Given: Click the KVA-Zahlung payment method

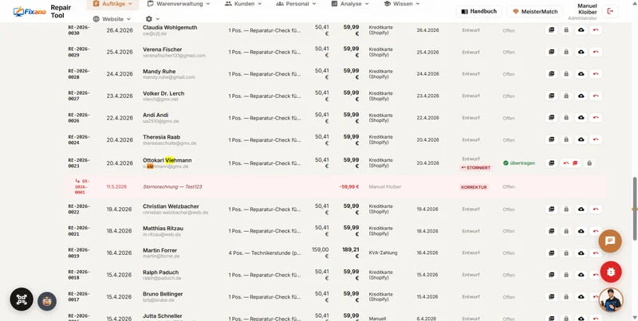Looking at the screenshot, I should coord(383,252).
